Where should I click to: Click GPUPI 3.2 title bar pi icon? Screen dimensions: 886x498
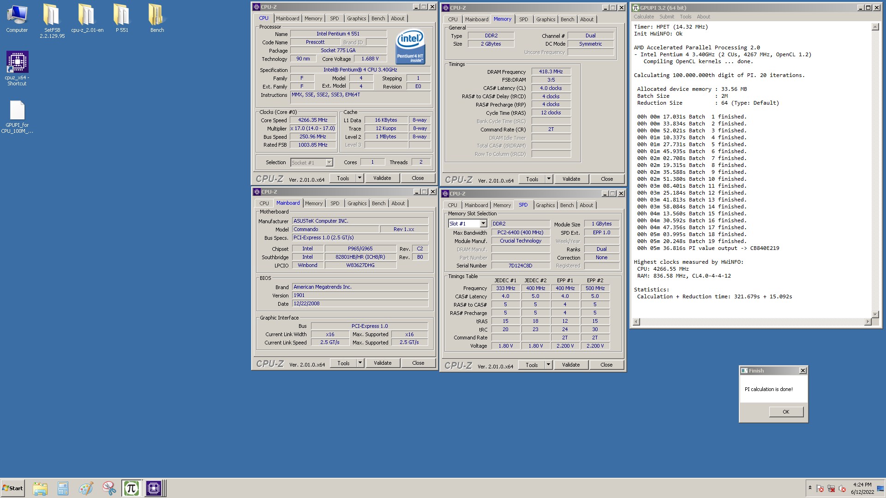click(635, 8)
